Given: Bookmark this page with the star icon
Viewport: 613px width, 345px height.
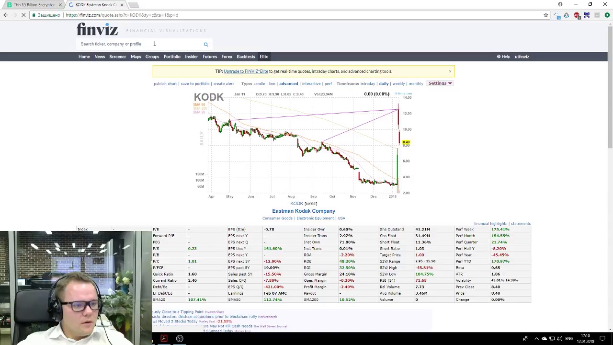Looking at the screenshot, I should [x=545, y=15].
